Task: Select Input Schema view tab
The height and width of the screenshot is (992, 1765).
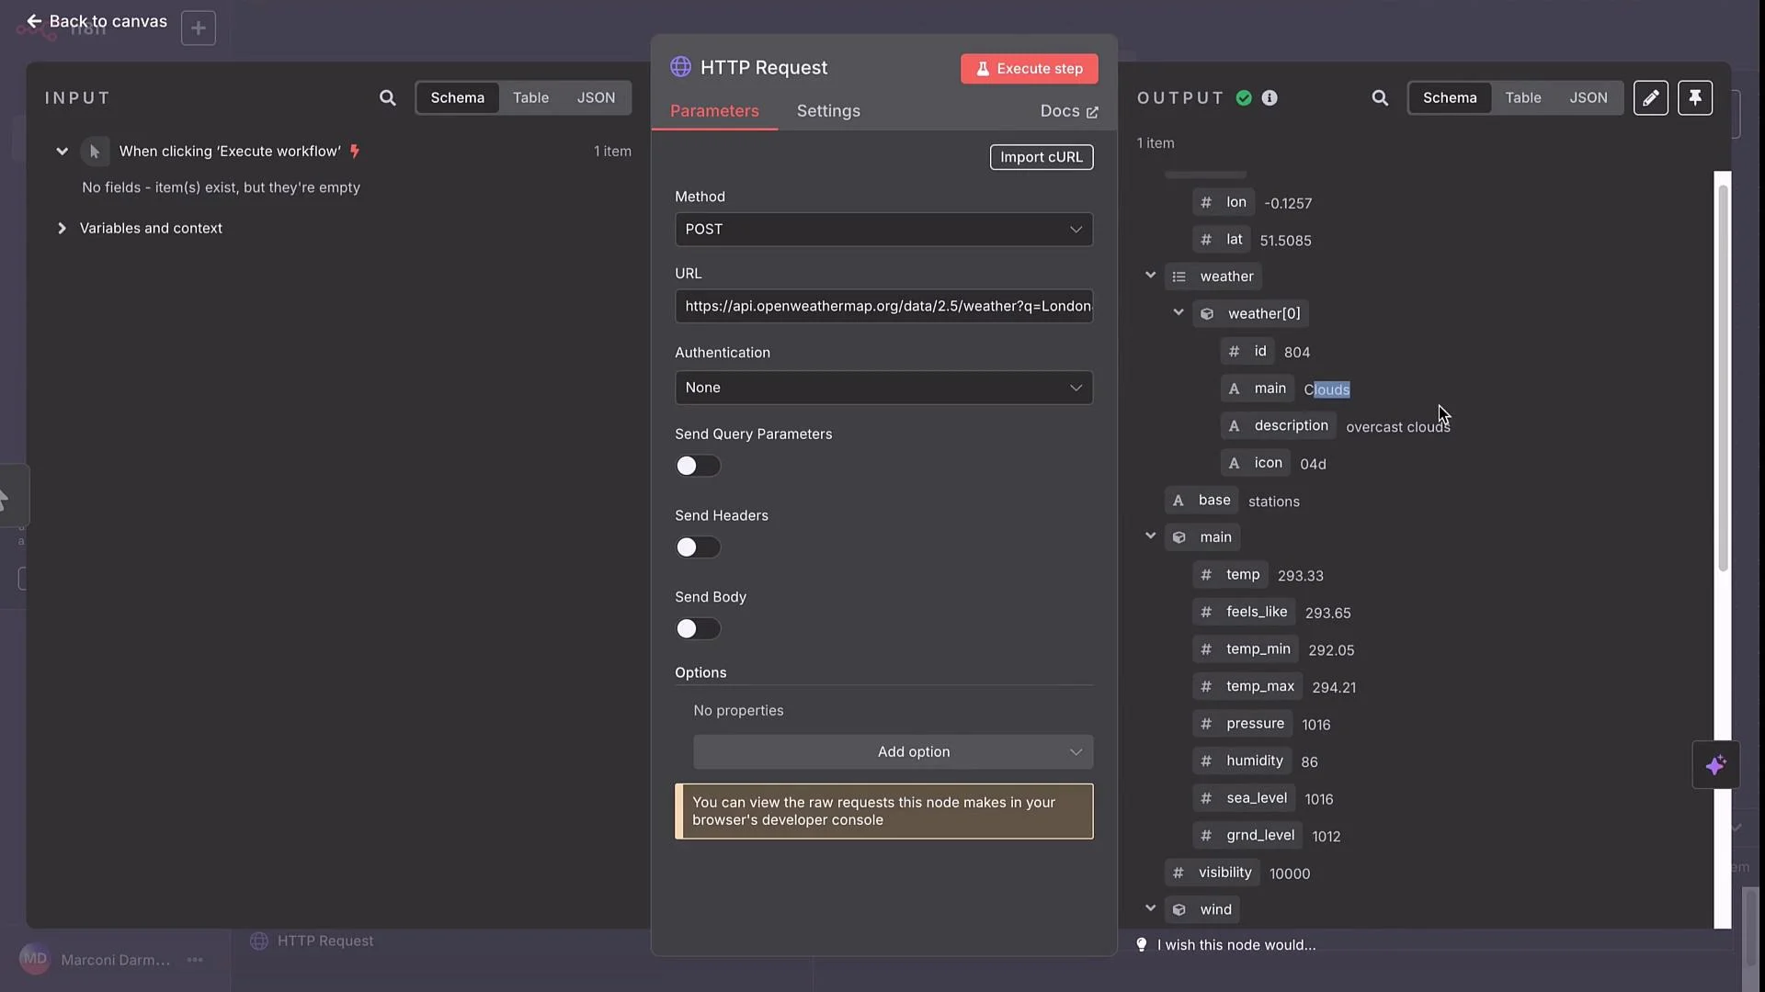Action: tap(457, 97)
